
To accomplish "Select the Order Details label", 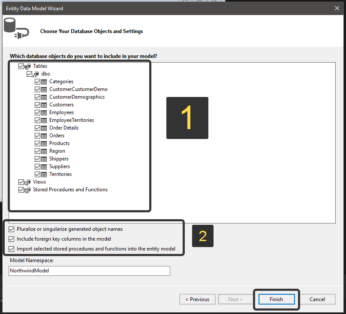I will (x=64, y=128).
